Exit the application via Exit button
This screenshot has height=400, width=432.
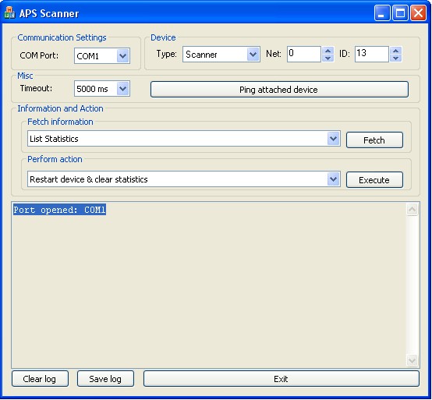(x=282, y=379)
